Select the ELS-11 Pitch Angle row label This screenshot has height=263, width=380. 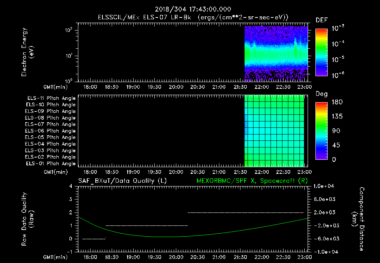[51, 98]
